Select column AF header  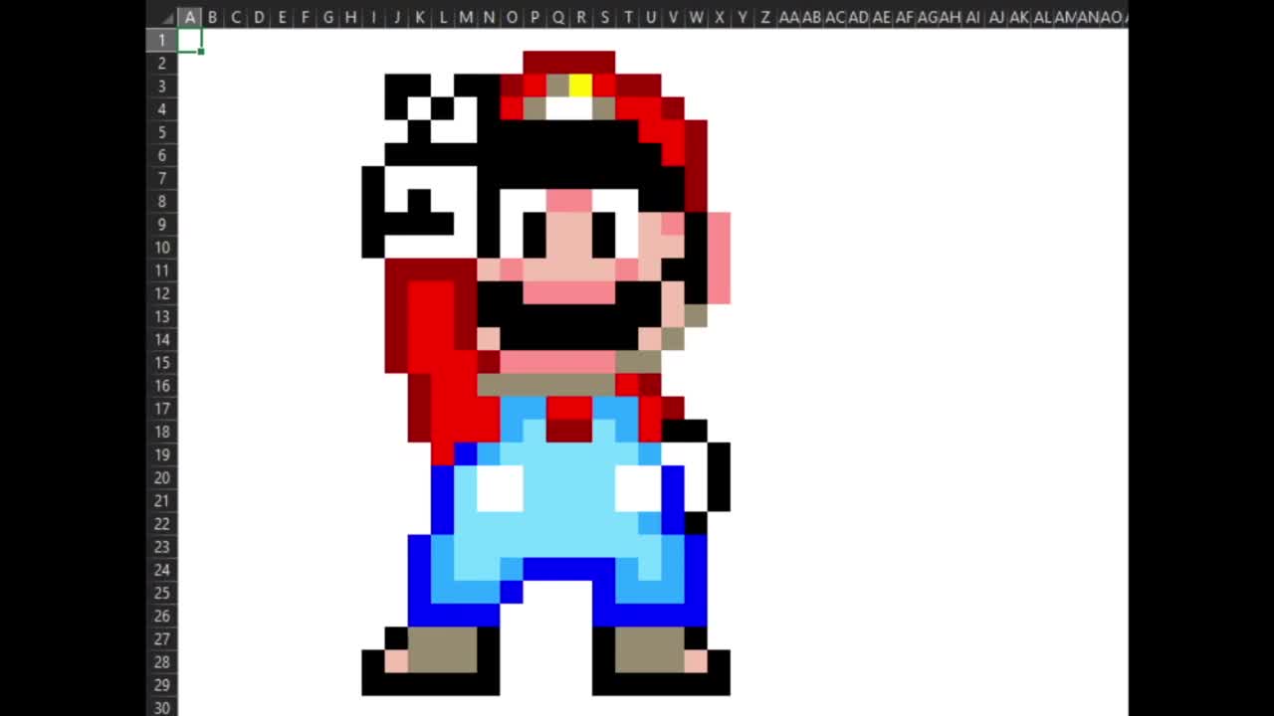[904, 17]
